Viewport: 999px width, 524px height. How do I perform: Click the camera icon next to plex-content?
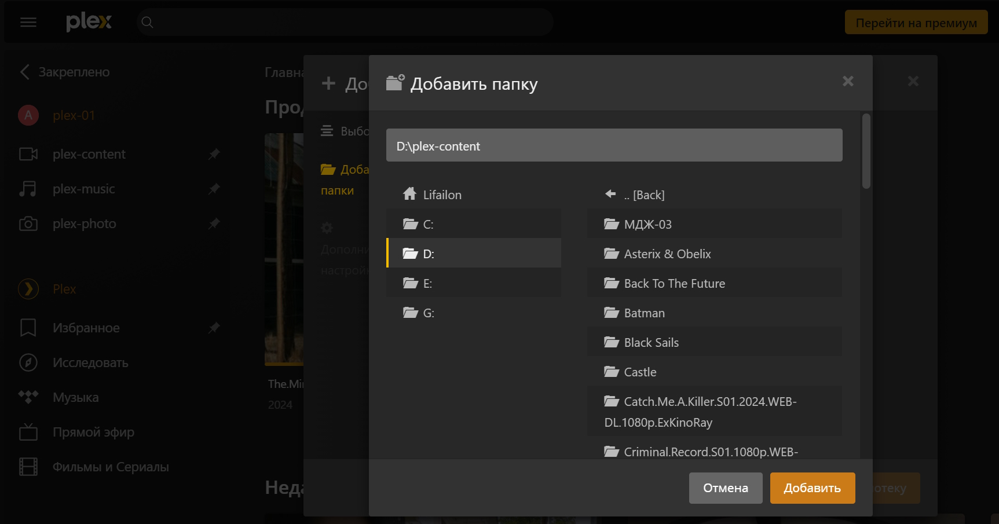tap(28, 154)
